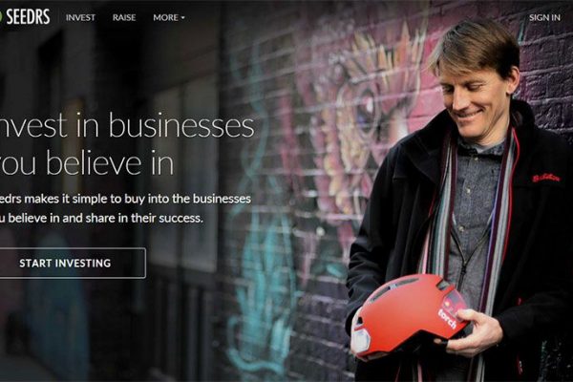The height and width of the screenshot is (382, 573).
Task: Click the SIGN IN link
Action: click(544, 17)
